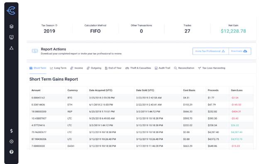This screenshot has height=164, width=259.
Task: Click the $26.32 gain value
Action: coord(235,125)
